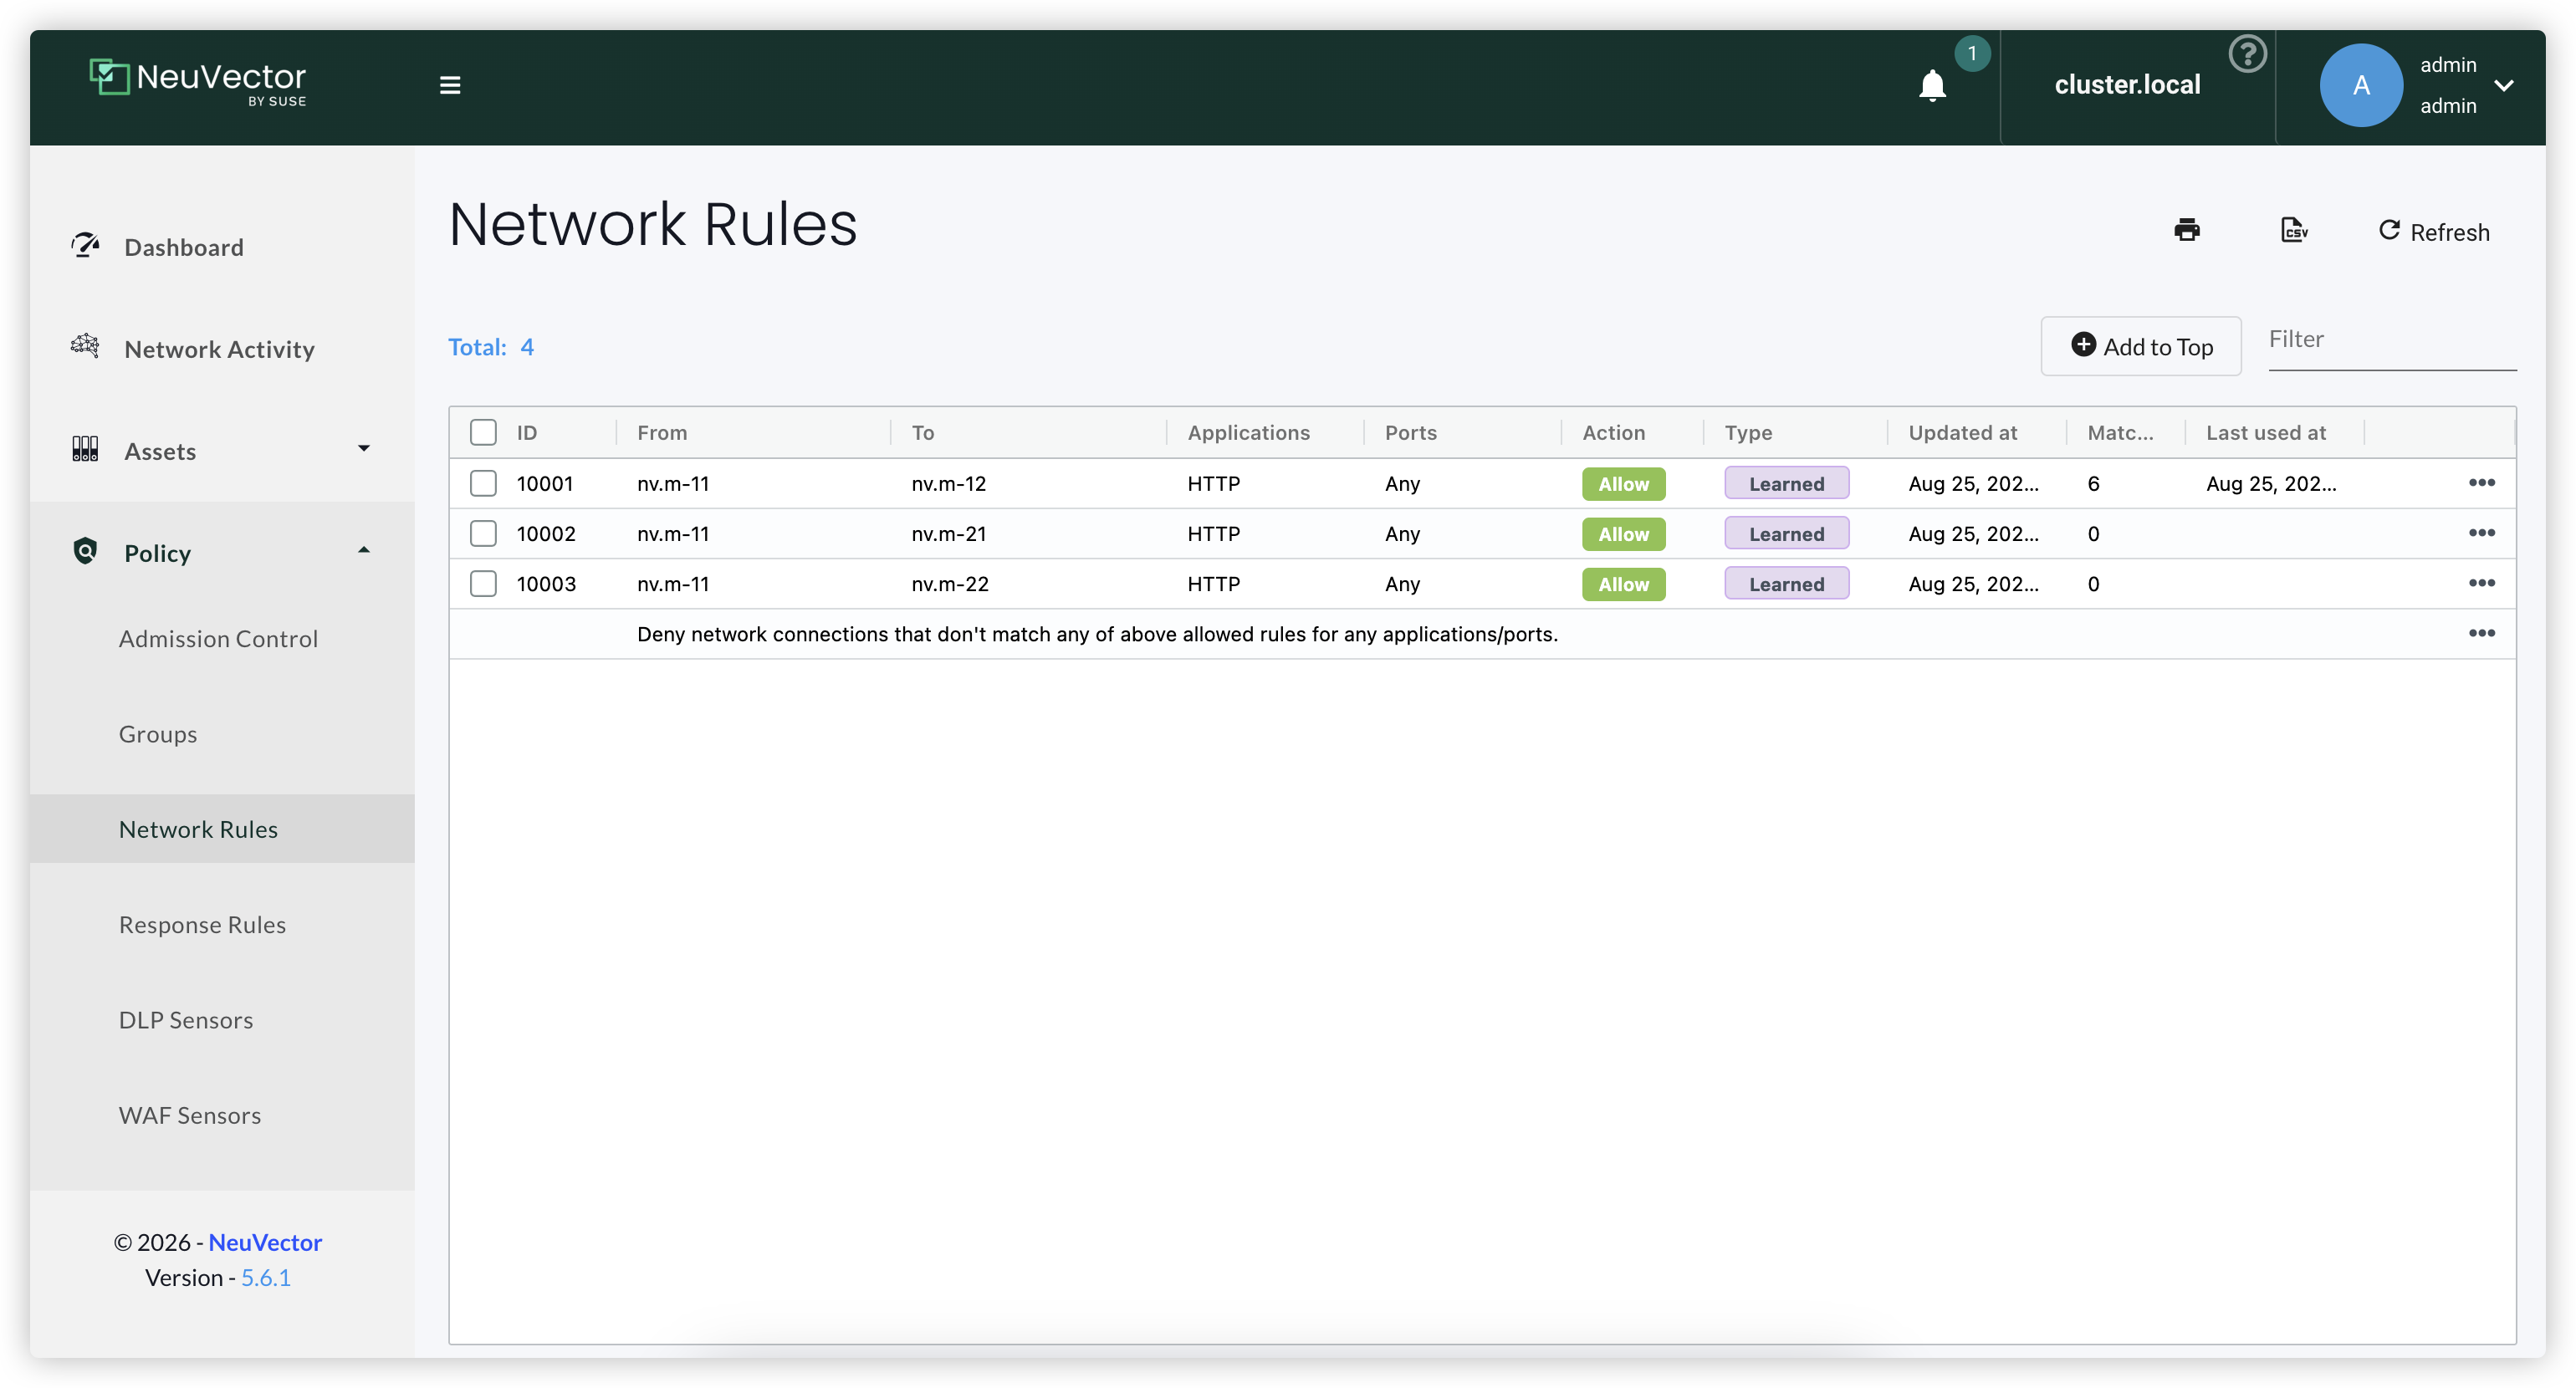Open Response Rules page
The height and width of the screenshot is (1388, 2576).
[x=202, y=925]
